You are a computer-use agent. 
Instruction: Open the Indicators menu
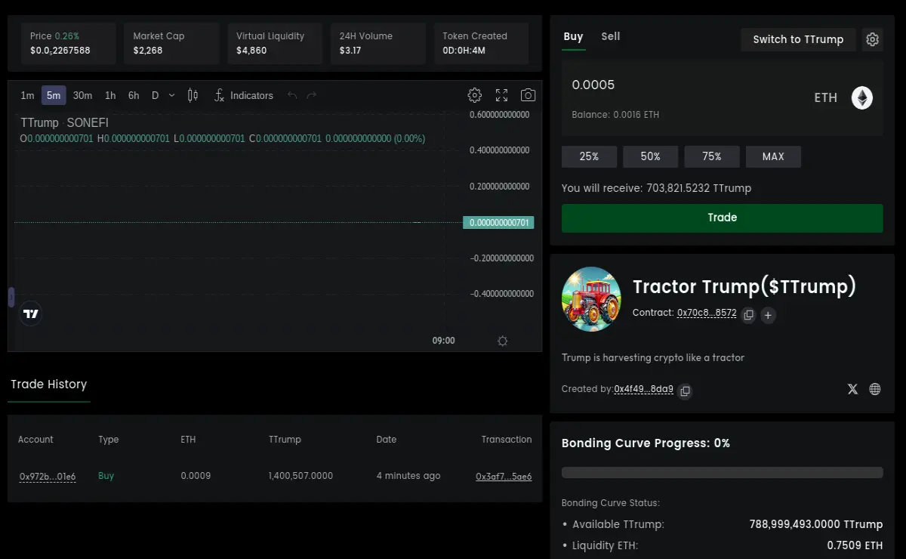[244, 95]
